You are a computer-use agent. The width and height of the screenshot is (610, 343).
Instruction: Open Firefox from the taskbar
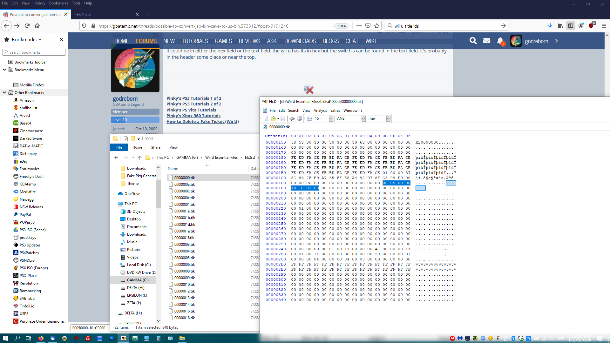(41, 338)
